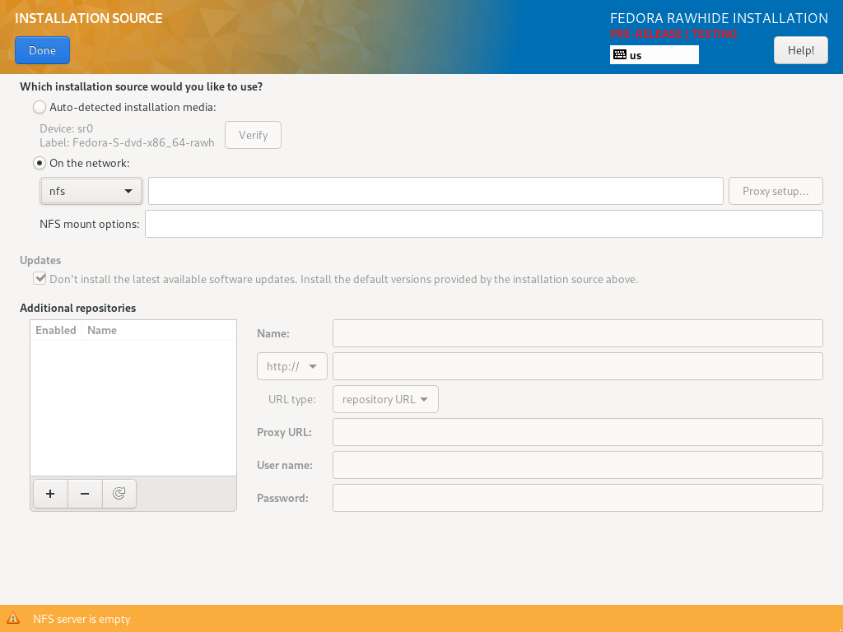Screen dimensions: 843x632
Task: Click the remove repository minus icon
Action: point(85,494)
